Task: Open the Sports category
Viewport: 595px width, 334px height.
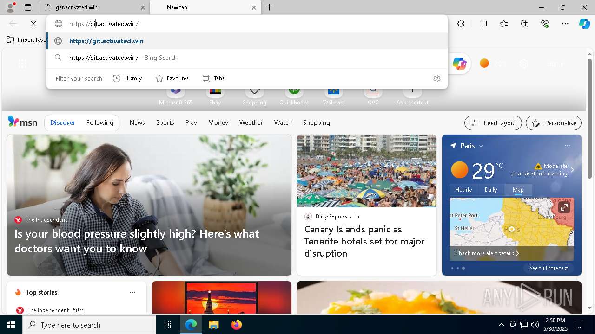Action: tap(165, 122)
